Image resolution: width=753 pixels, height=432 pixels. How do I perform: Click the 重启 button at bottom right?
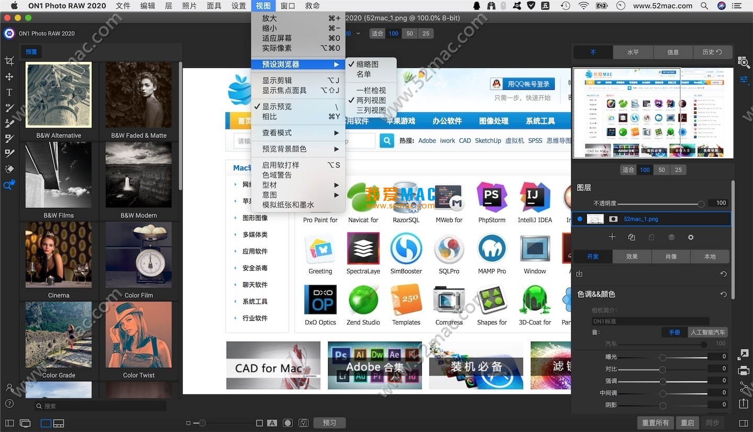tap(688, 423)
